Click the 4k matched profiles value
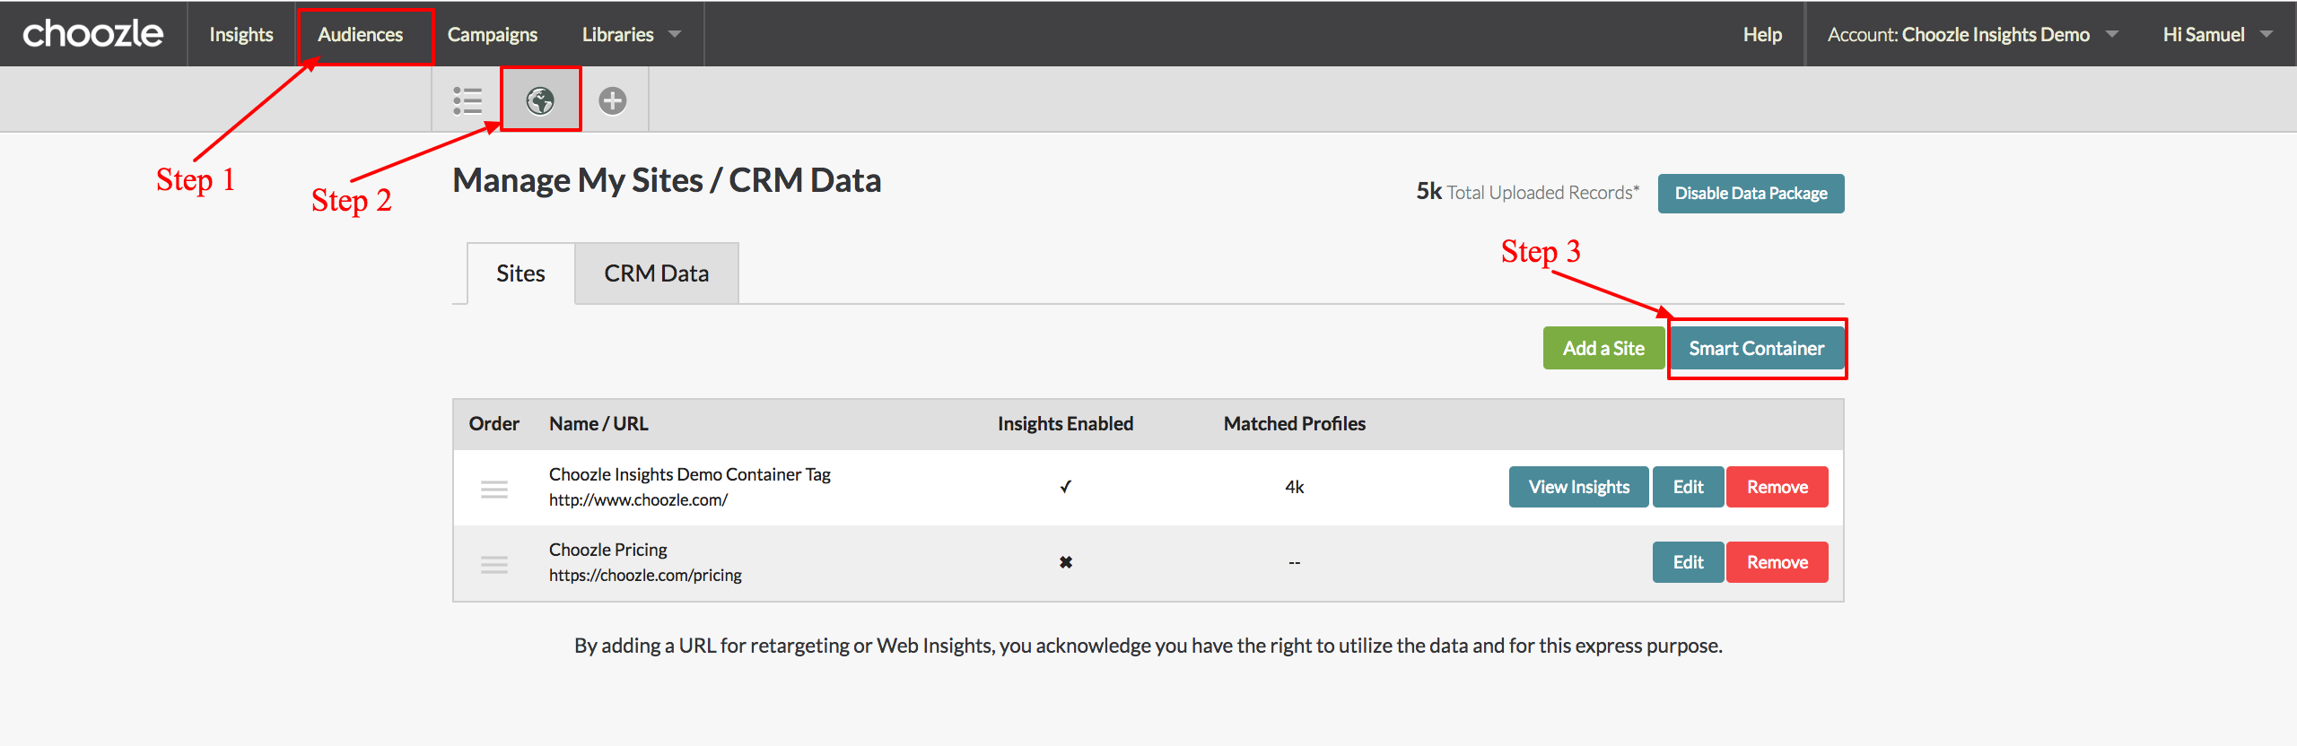The image size is (2297, 746). point(1295,487)
